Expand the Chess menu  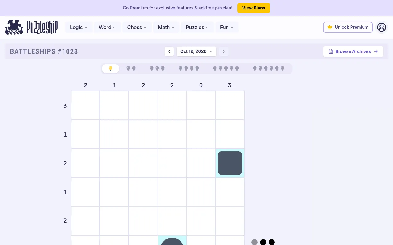click(x=137, y=27)
